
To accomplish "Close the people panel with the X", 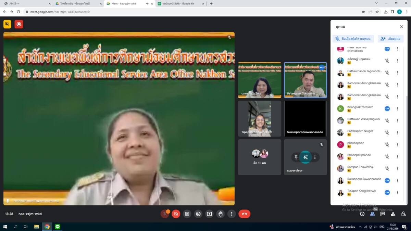I will (x=401, y=27).
